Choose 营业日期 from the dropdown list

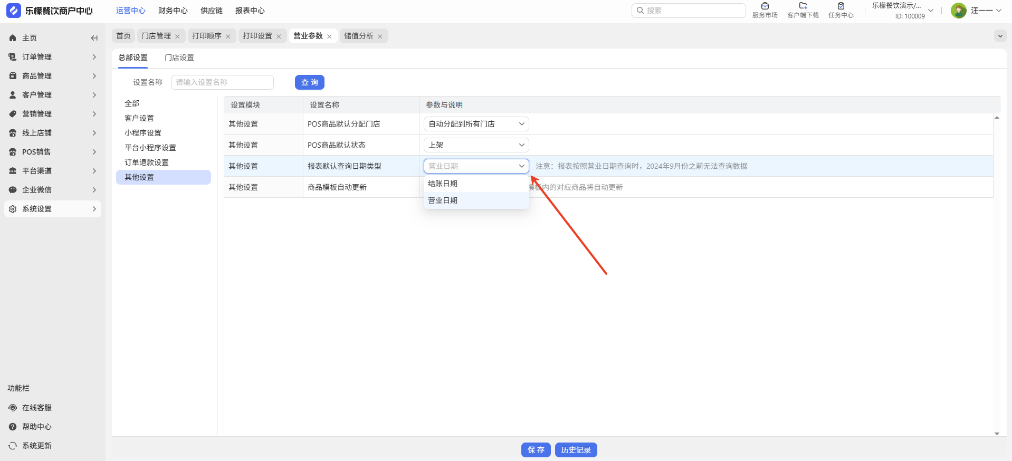[476, 200]
